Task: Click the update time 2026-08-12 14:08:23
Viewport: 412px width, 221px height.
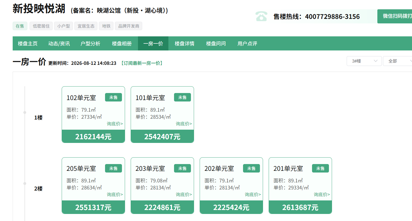Action: pos(94,63)
